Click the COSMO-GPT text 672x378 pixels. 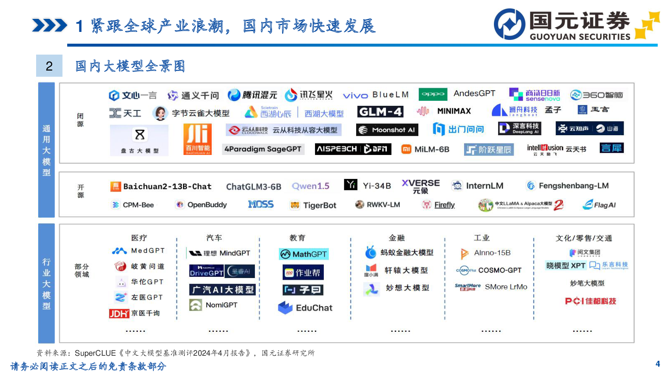[x=500, y=270]
